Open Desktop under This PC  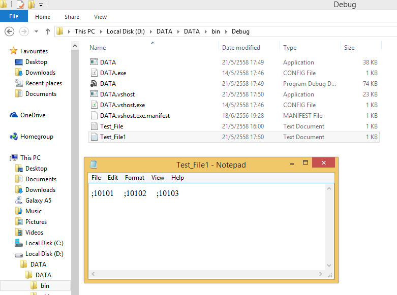coord(36,169)
